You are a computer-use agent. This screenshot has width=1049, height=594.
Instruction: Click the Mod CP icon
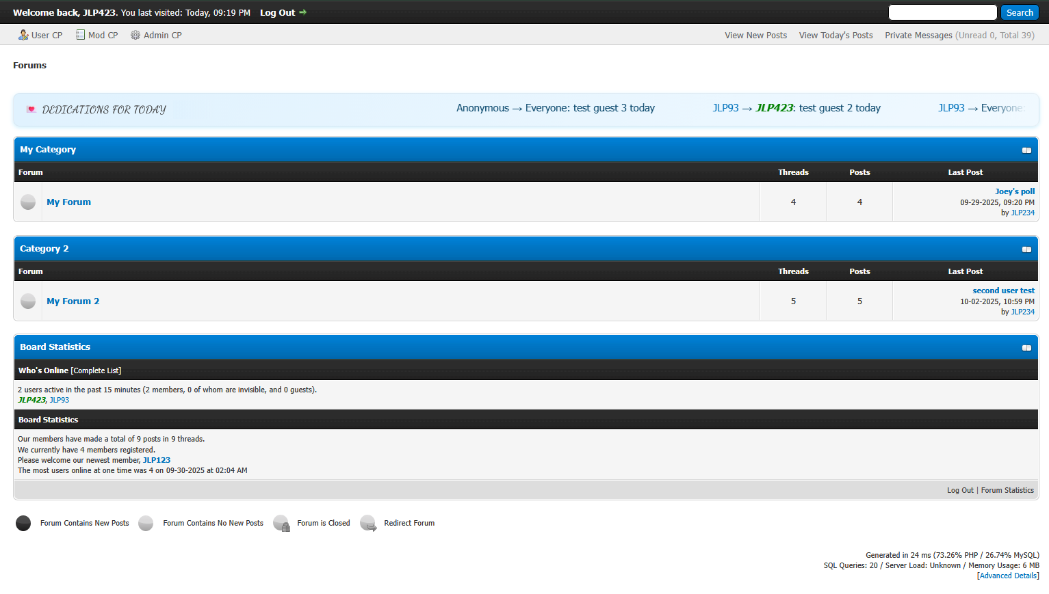pos(81,35)
